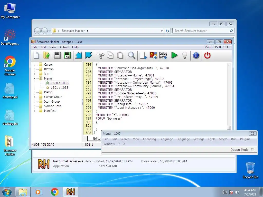Viewport: 263px width, 197px height.
Task: Expand the Bitmap tree node
Action: (x=35, y=69)
